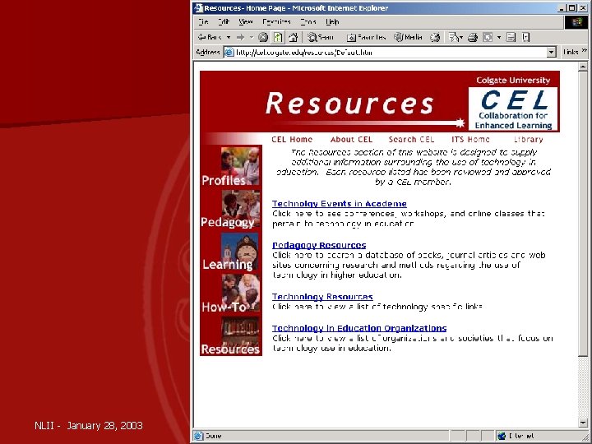592x444 pixels.
Task: Click the Back button in the toolbar
Action: coord(210,37)
